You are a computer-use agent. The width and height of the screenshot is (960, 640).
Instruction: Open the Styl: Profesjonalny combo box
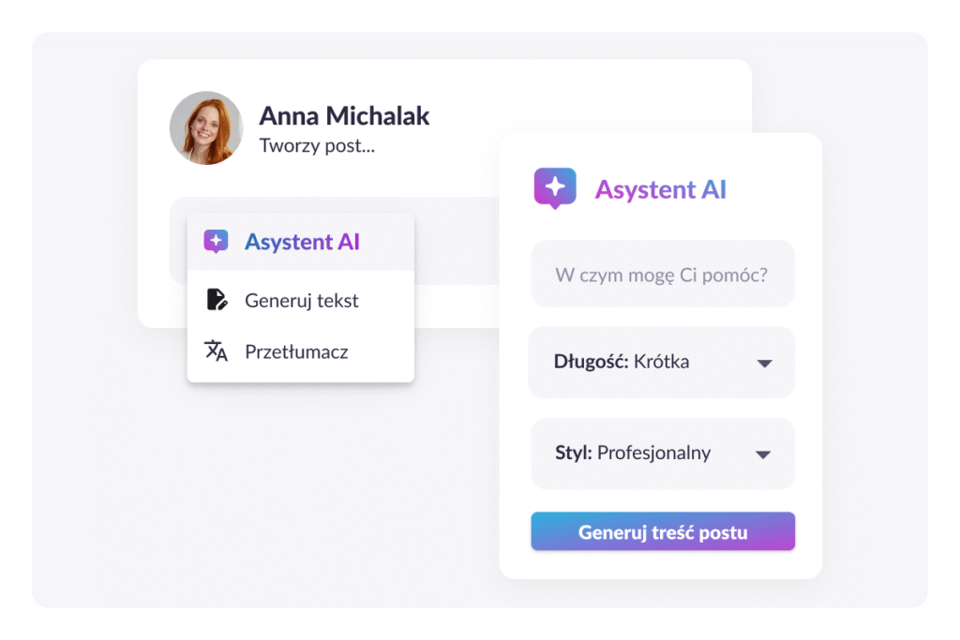point(663,454)
